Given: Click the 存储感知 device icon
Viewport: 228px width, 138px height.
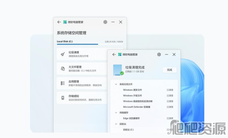Looking at the screenshot, I should (x=63, y=98).
